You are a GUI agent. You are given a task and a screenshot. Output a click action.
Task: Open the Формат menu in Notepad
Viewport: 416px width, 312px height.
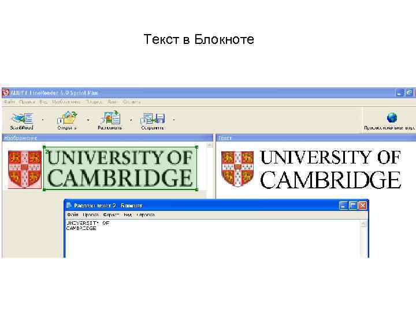[111, 214]
